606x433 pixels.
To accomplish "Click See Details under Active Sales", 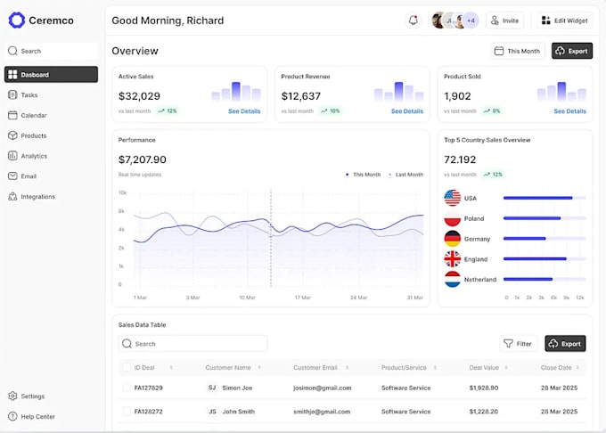I will click(244, 111).
